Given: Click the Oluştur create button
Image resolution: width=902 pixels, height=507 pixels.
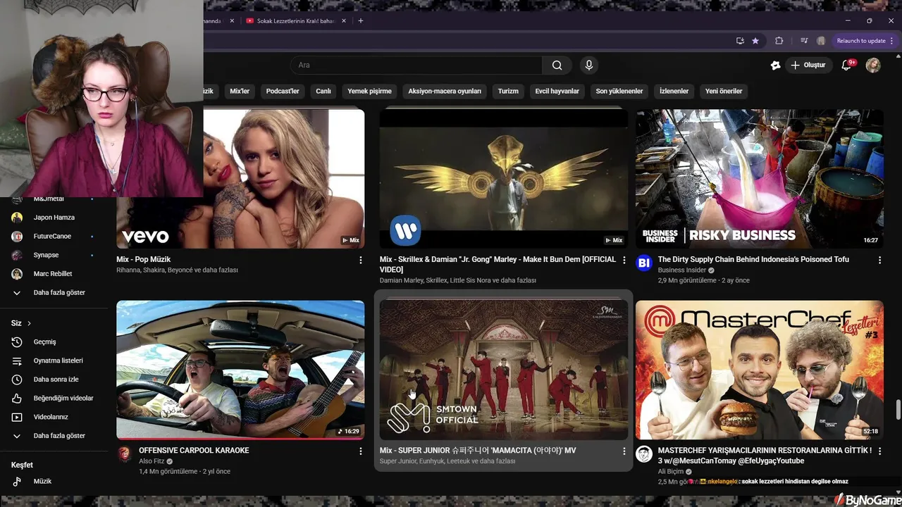Looking at the screenshot, I should 808,65.
